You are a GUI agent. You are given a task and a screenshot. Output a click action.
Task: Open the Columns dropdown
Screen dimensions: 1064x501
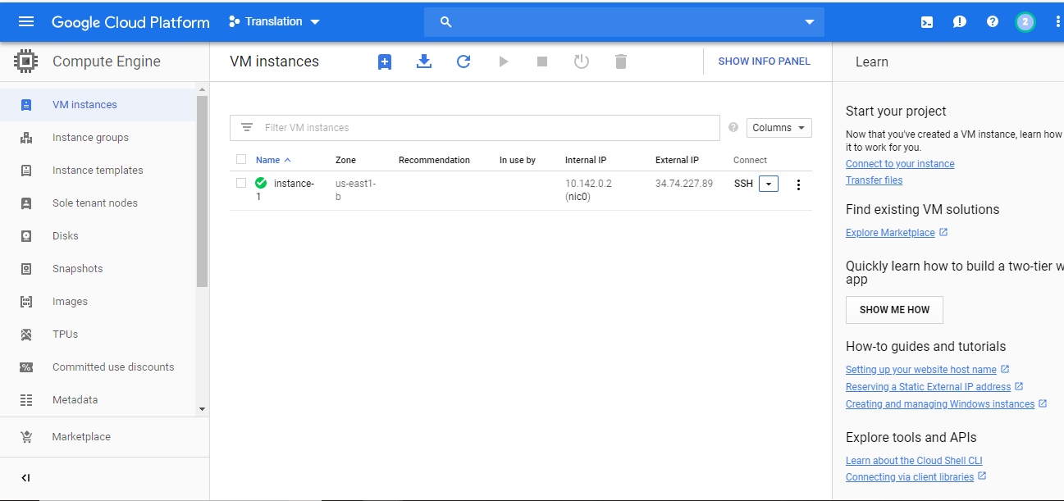[779, 128]
